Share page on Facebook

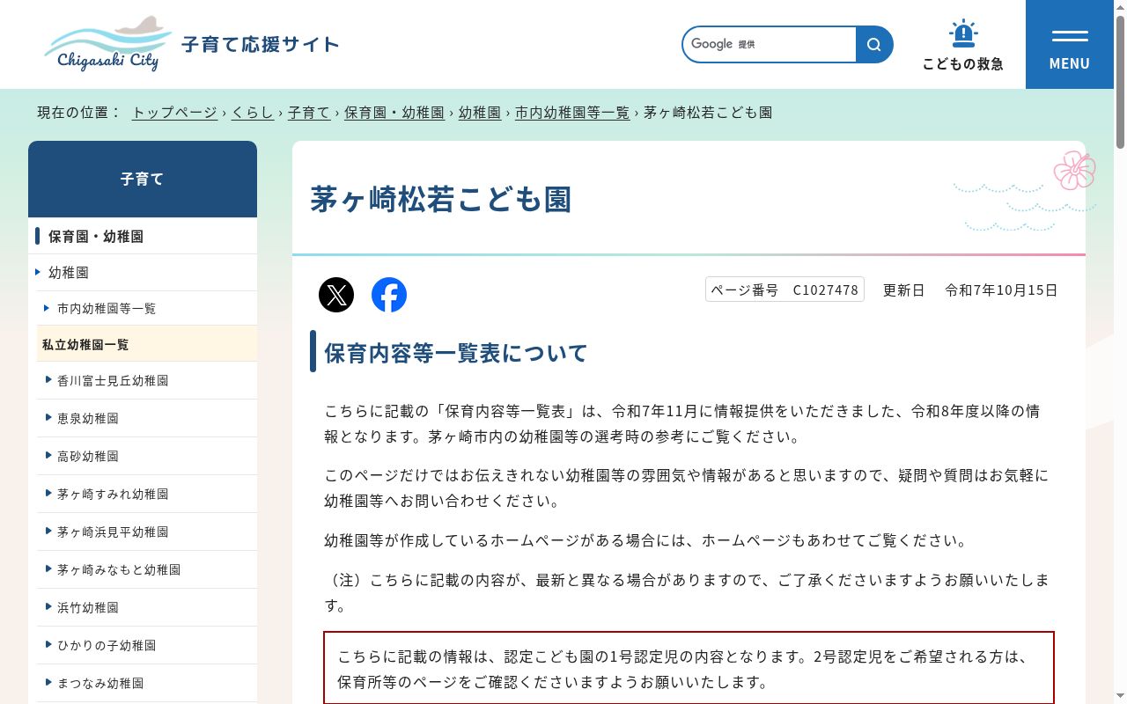coord(389,295)
